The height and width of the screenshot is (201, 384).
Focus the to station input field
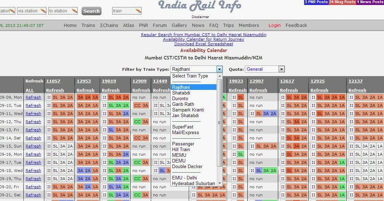point(63,11)
